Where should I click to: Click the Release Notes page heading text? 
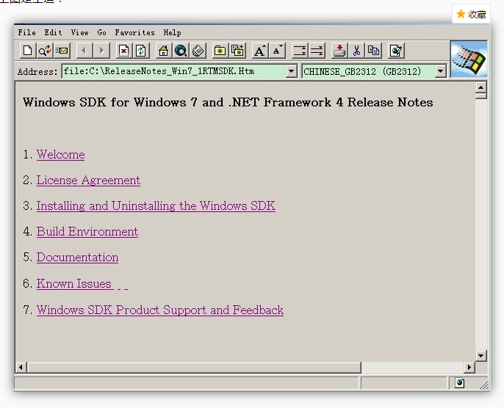[228, 103]
